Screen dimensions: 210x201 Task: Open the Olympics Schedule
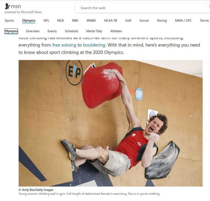pos(71,31)
